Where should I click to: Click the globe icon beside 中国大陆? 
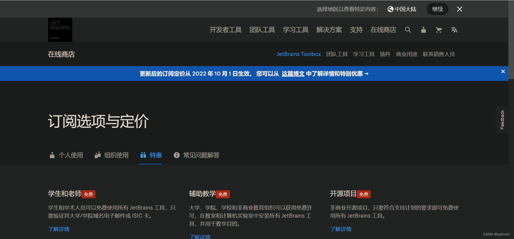click(390, 9)
